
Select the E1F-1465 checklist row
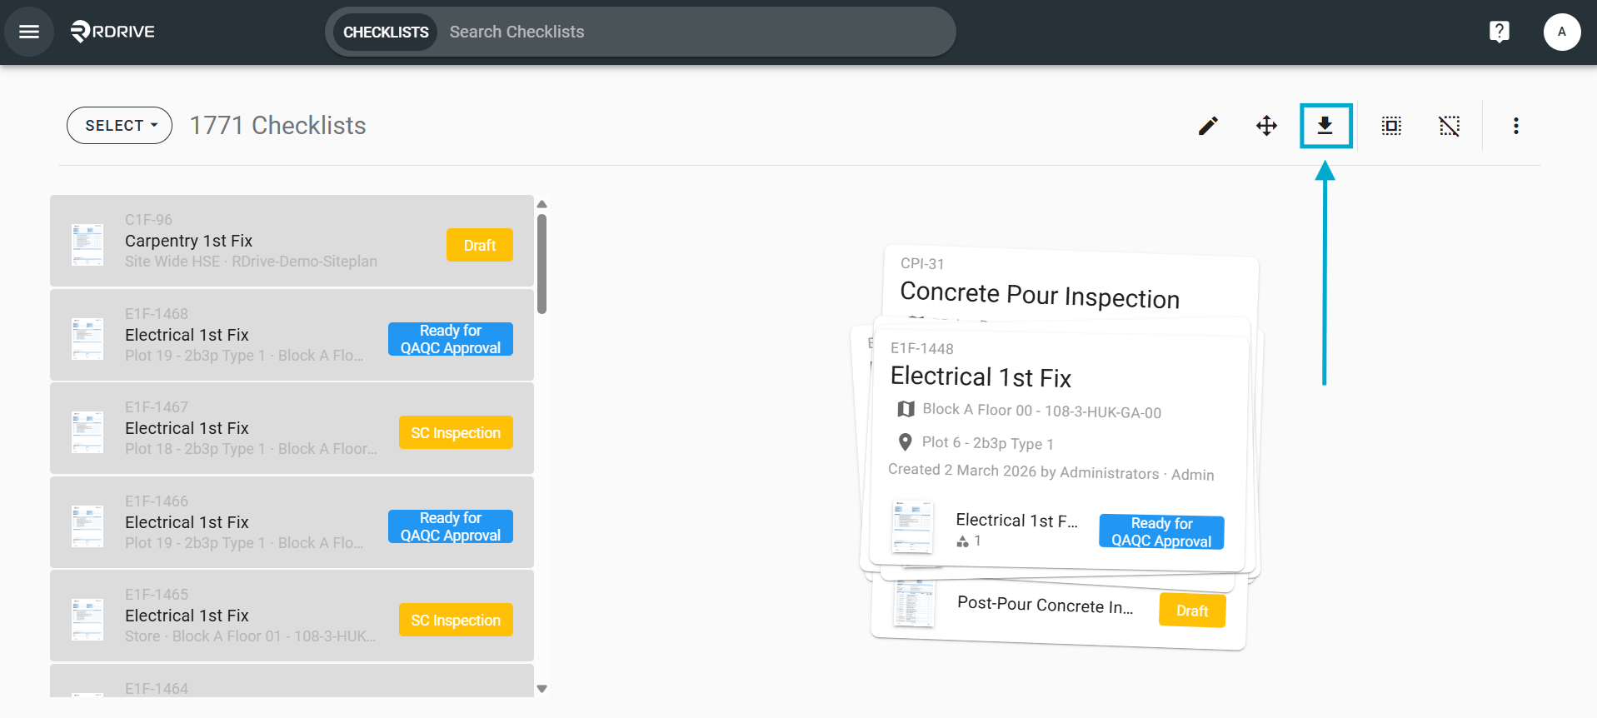(292, 616)
